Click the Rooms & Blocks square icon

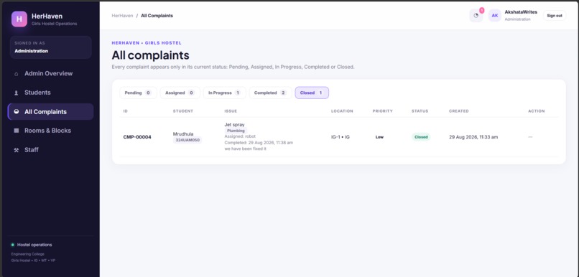click(17, 131)
